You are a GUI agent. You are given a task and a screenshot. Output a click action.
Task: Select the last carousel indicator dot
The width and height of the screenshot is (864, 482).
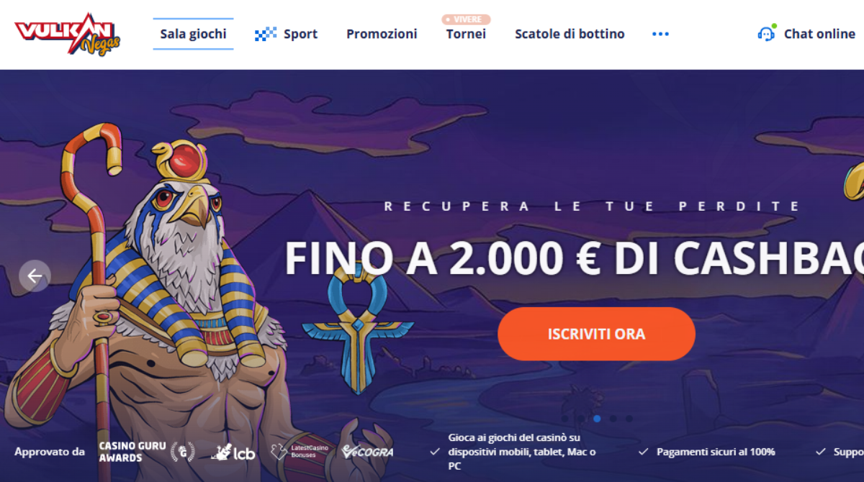tap(629, 419)
